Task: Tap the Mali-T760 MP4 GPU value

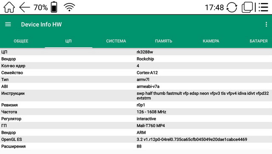Action: coord(150,126)
